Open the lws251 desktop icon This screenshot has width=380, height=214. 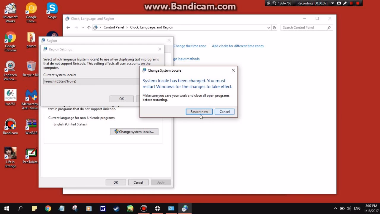point(10,98)
